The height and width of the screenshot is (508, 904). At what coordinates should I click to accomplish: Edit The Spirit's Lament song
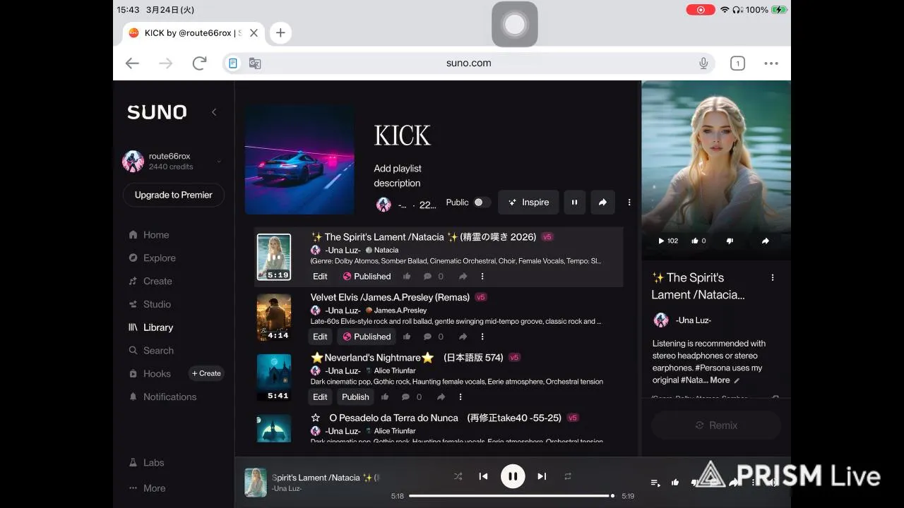[320, 277]
